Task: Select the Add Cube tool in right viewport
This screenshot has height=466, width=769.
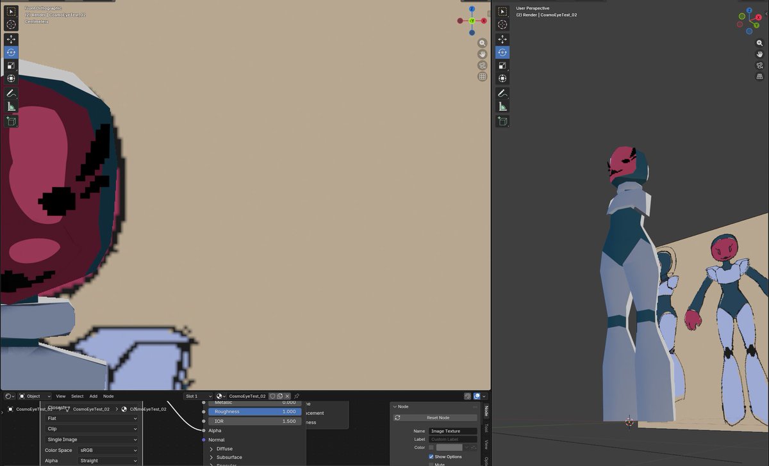Action: coord(502,121)
